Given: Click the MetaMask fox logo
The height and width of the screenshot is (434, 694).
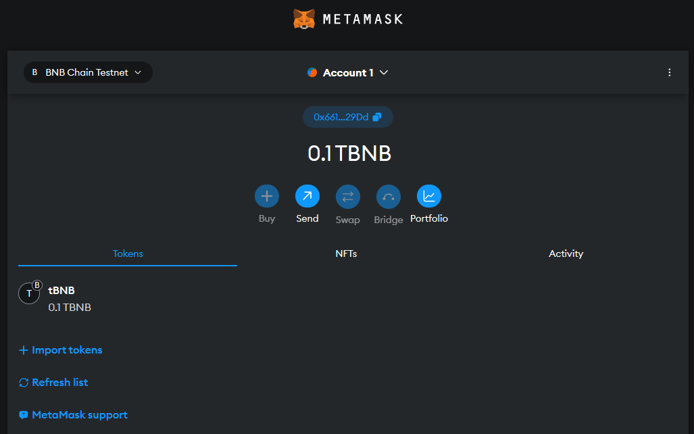Looking at the screenshot, I should click(304, 19).
